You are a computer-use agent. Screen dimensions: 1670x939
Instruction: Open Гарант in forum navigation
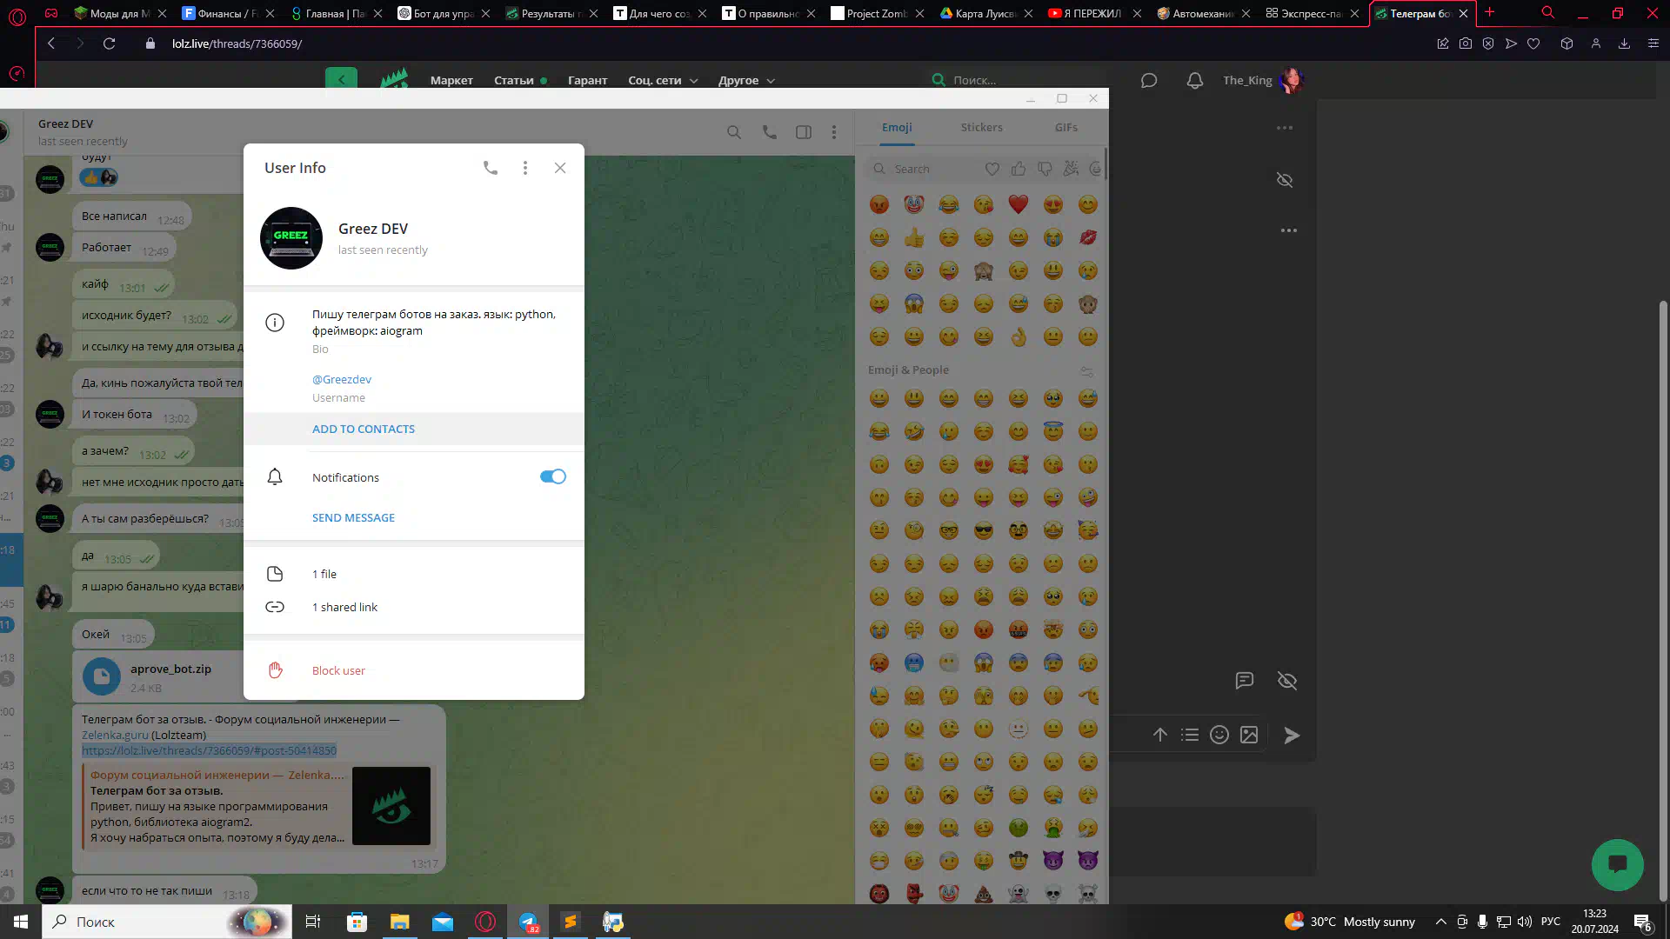point(588,80)
